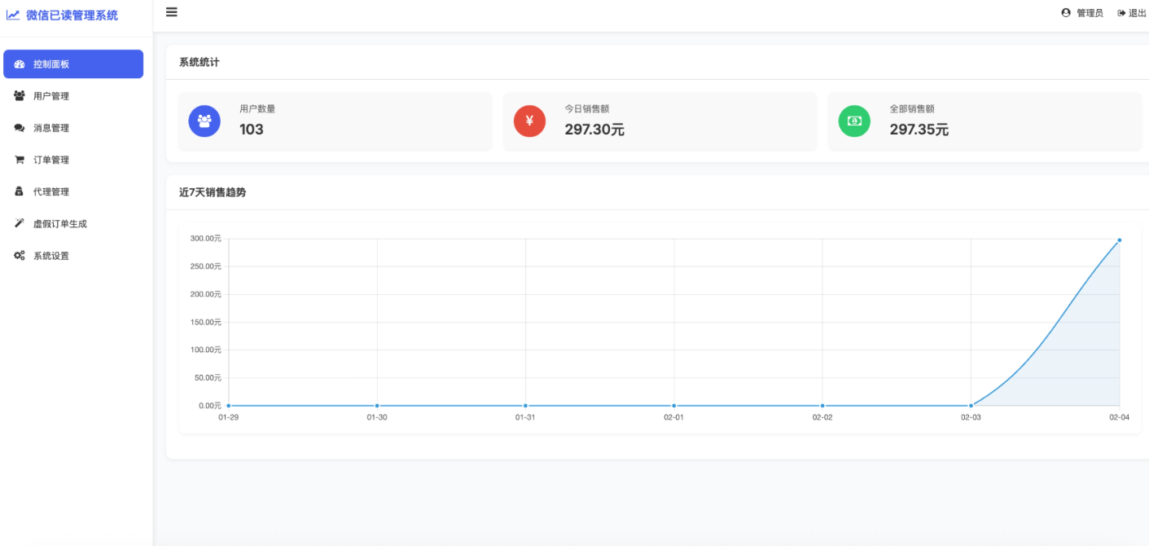Click the line chart logo icon beside 微信已读管理系统
Screen dimensions: 1149x546
[14, 15]
